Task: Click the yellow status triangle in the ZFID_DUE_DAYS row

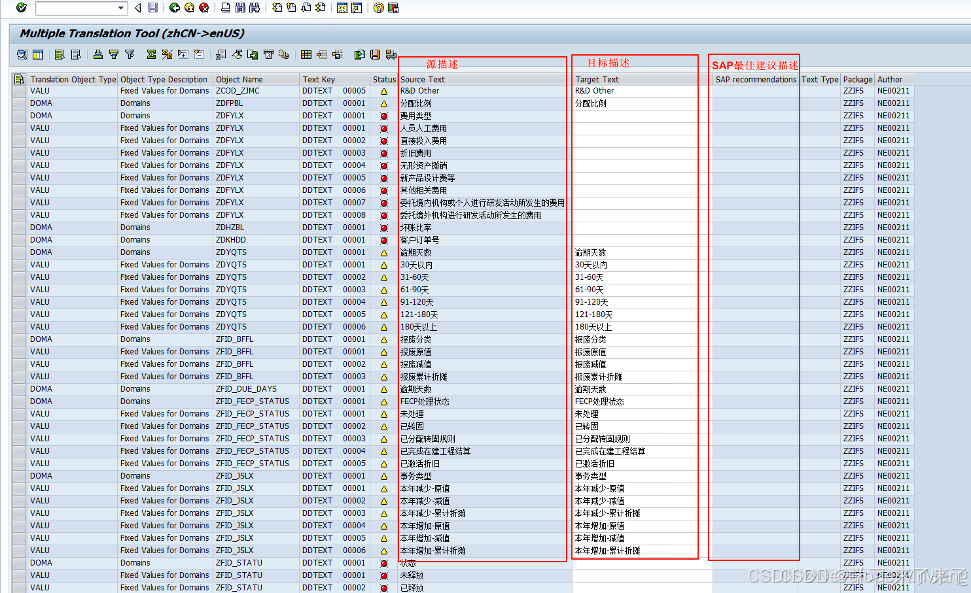Action: click(384, 389)
